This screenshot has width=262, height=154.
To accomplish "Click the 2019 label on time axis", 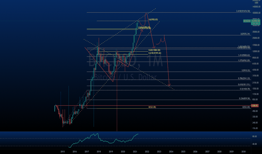I will (111, 151).
